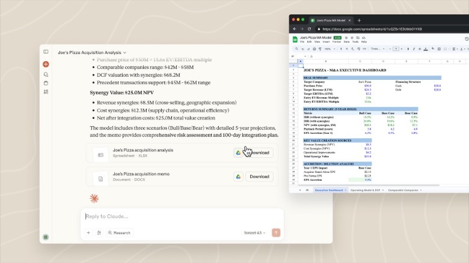
Task: Click the Research button in the reply box
Action: click(119, 232)
